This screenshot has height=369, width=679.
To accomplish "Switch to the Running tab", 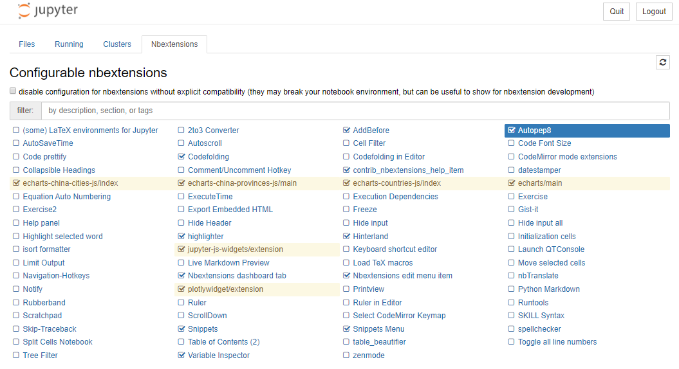I will (69, 44).
